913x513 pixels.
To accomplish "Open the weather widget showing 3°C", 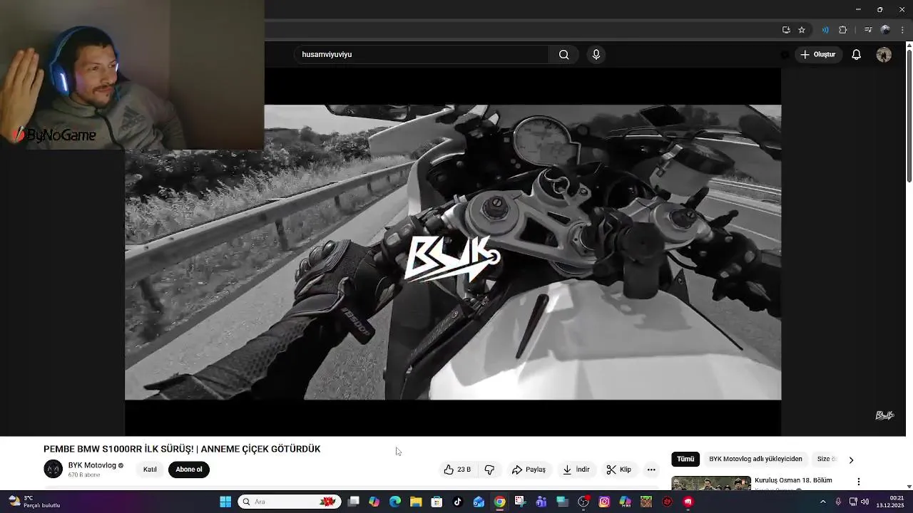I will tap(34, 502).
